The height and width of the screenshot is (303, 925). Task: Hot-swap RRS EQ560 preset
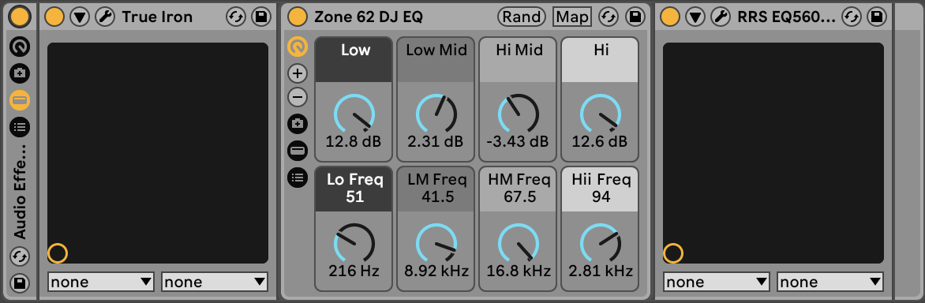[x=852, y=17]
